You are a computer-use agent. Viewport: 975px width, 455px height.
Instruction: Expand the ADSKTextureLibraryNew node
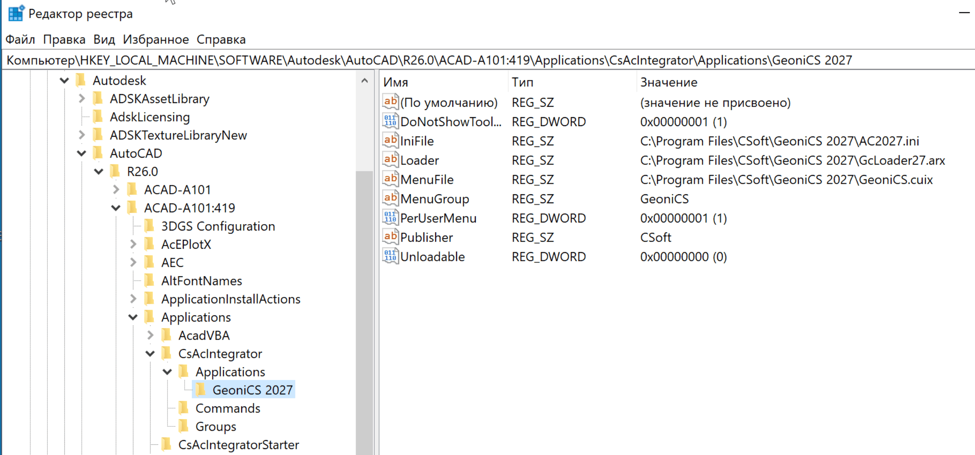[81, 135]
